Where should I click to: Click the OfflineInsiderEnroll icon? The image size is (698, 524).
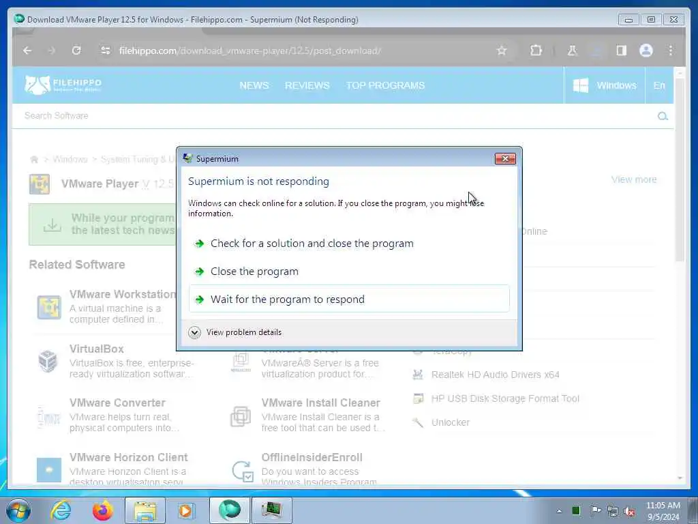tap(243, 471)
